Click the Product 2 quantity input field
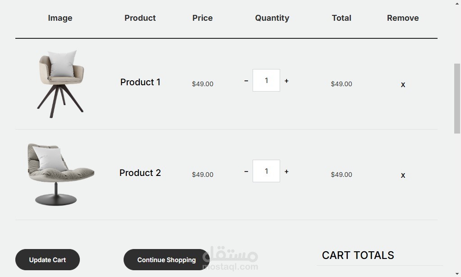Screen dimensions: 461x277 click(x=266, y=171)
